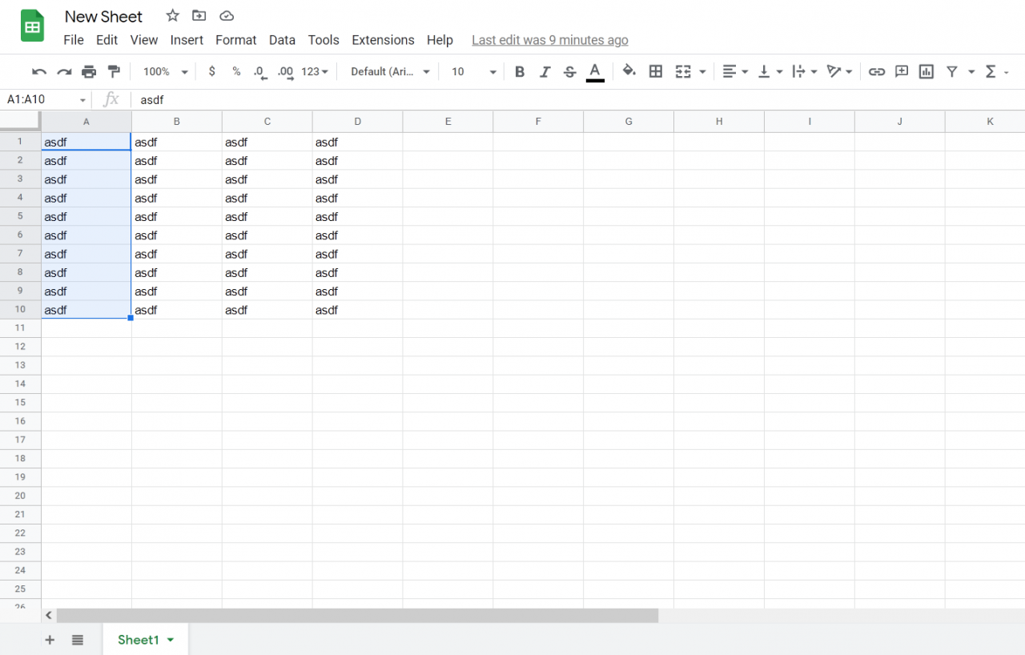Open the 123 number format dropdown

click(313, 71)
